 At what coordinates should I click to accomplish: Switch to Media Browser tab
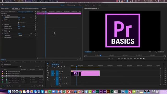16,62
